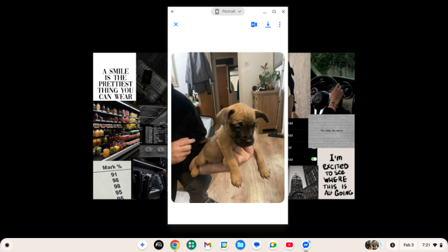Launch YouTube from the shelf
Viewport: 448px width, 252px height.
point(289,245)
